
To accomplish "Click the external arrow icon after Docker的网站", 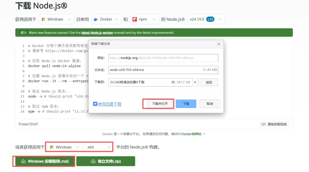I will coord(204,134).
